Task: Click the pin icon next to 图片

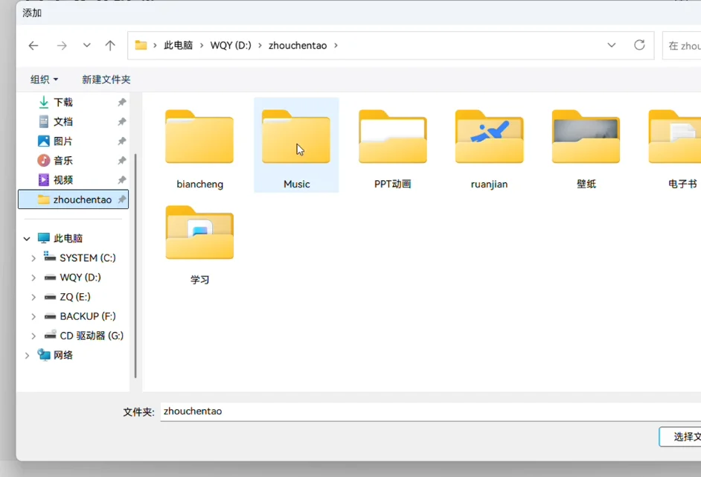Action: (121, 141)
